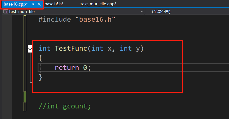
Task: Collapse the TestFunc function outline toggle
Action: (30, 49)
